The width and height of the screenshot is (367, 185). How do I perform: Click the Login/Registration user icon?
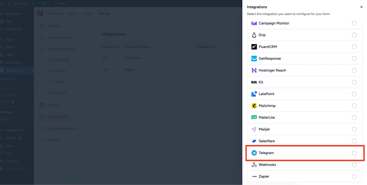click(42, 128)
